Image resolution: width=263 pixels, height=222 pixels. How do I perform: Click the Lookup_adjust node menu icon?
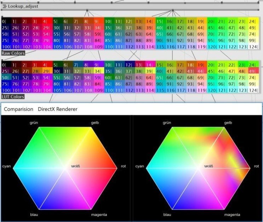coord(5,6)
